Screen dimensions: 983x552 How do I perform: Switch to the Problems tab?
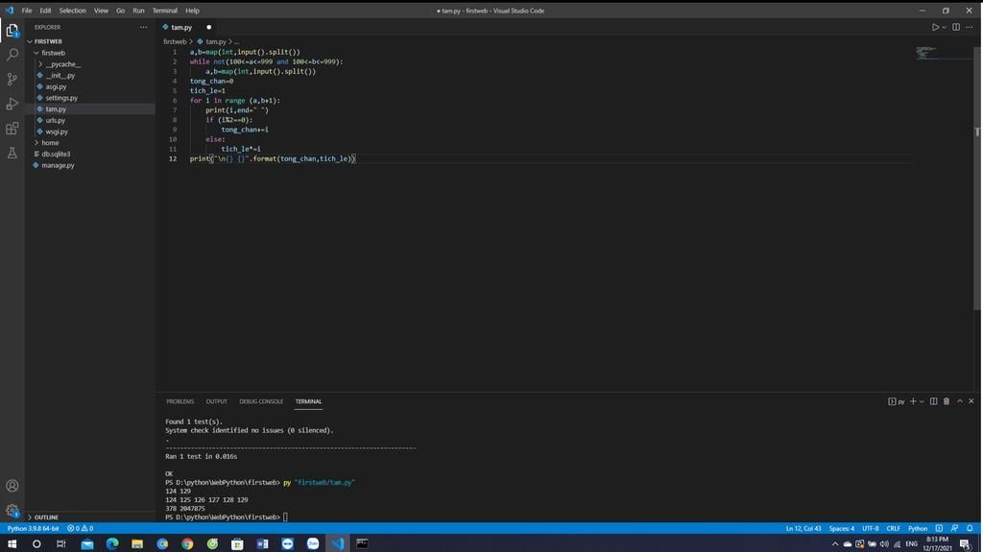click(x=180, y=401)
